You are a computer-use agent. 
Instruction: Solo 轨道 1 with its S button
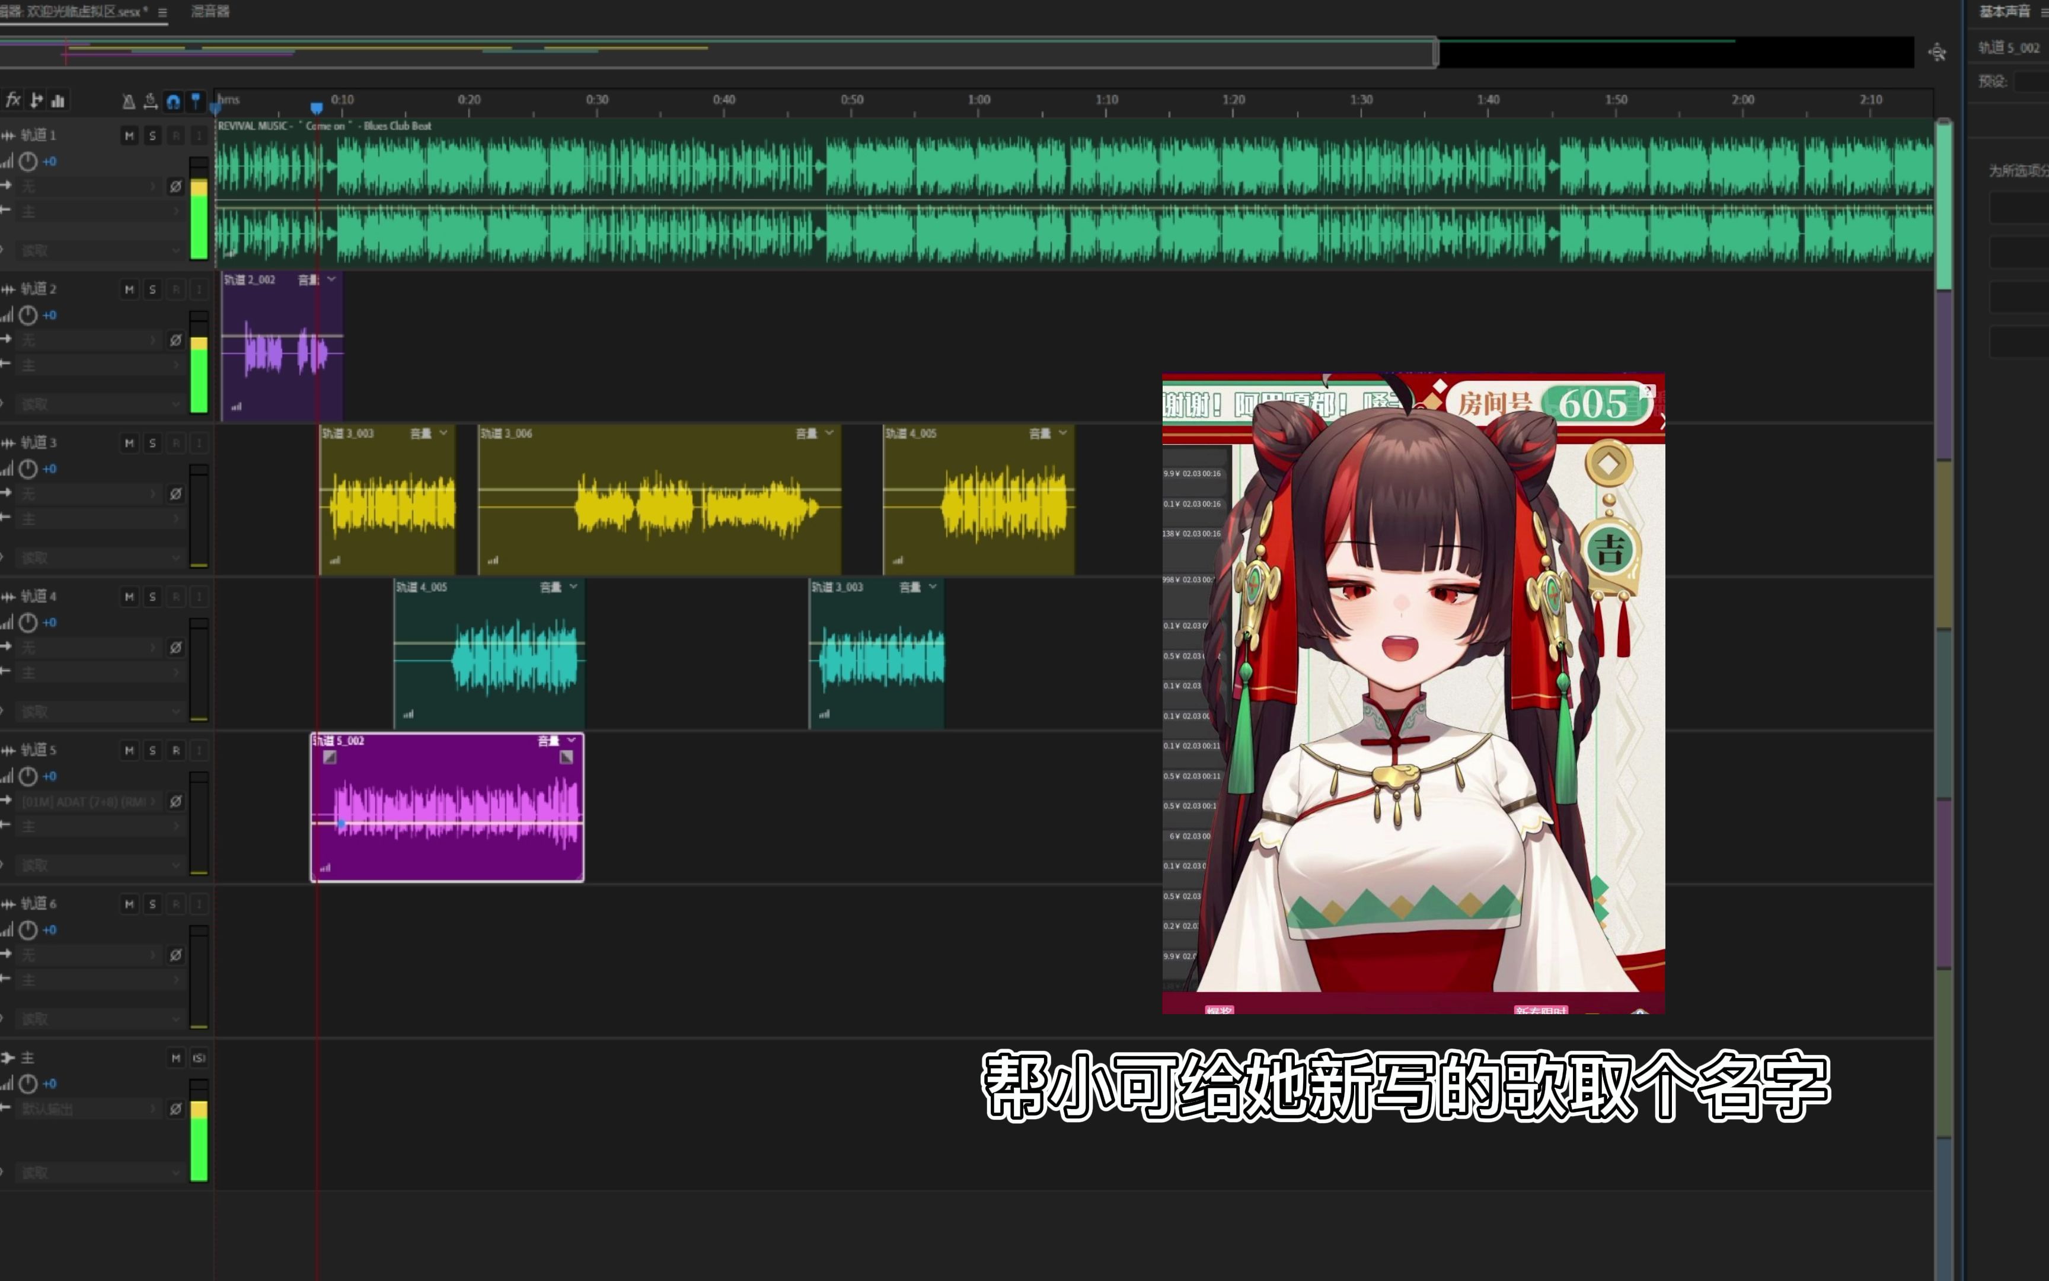tap(152, 136)
